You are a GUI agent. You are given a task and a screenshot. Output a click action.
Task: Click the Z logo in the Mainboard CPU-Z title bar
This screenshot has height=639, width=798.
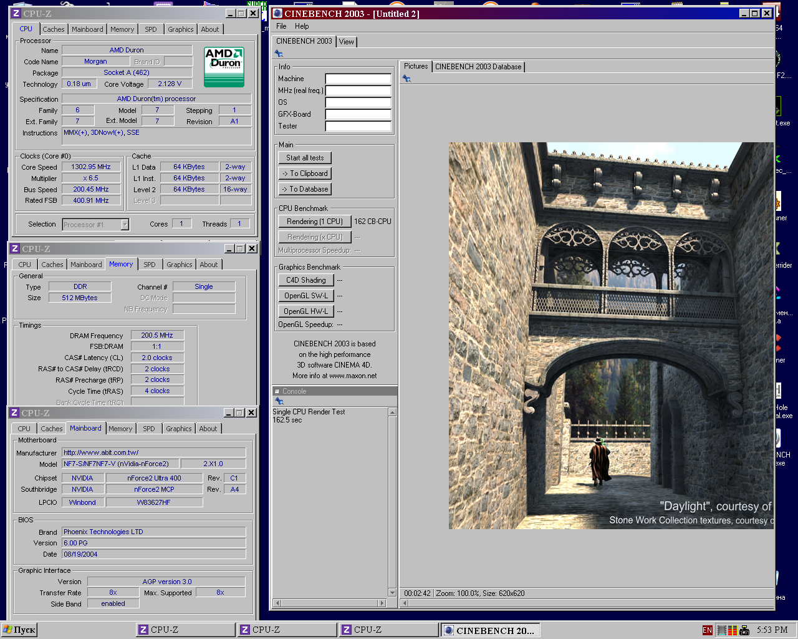[x=14, y=413]
